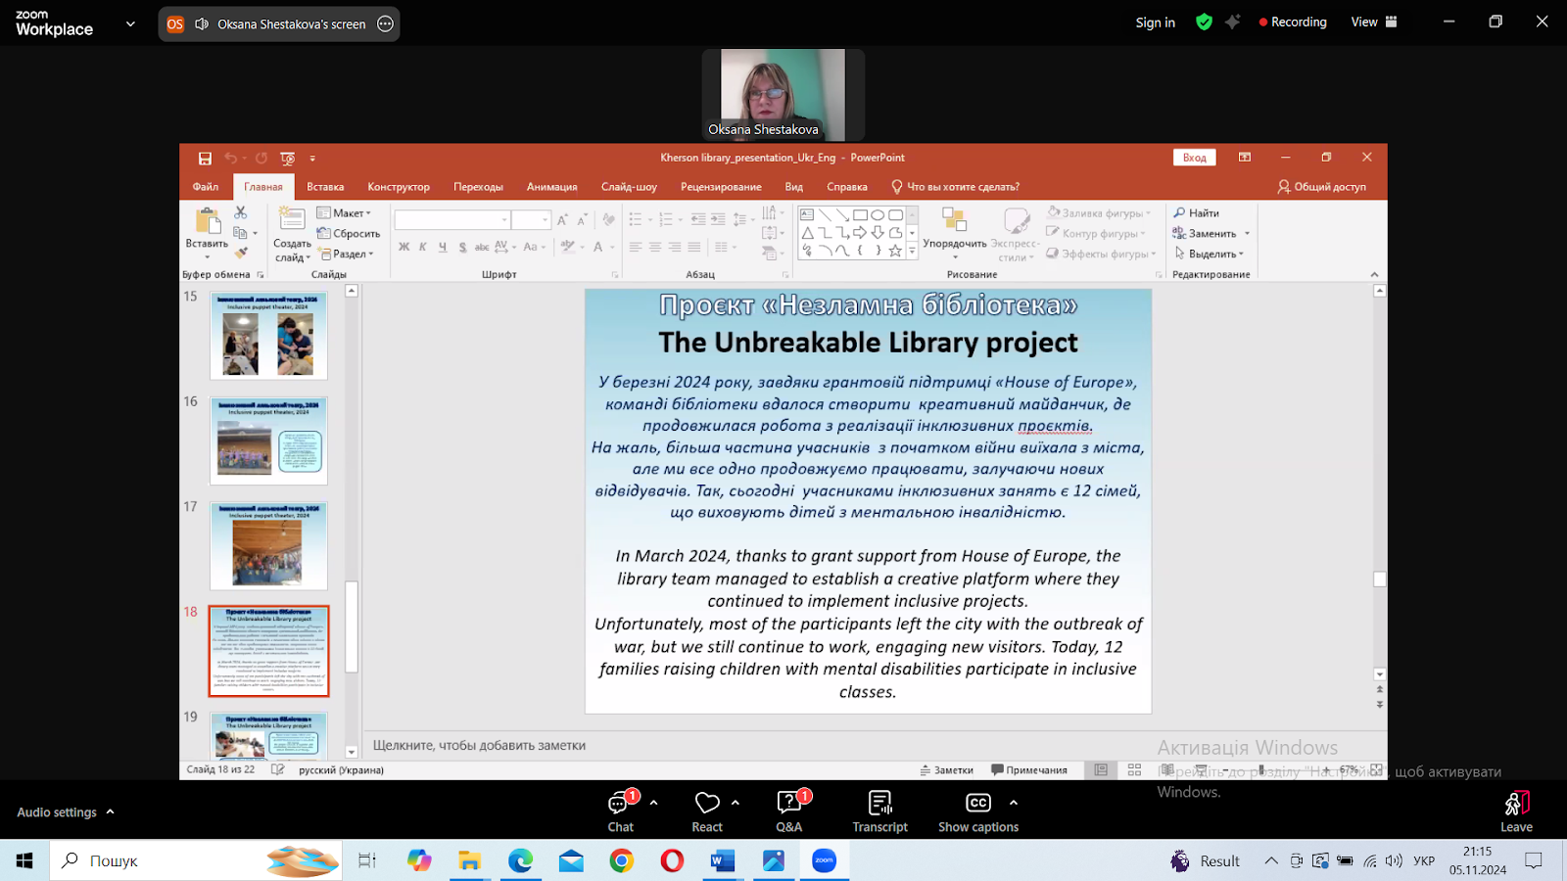Screen dimensions: 1567x881
Task: Open the Zoom Chat panel
Action: (621, 811)
